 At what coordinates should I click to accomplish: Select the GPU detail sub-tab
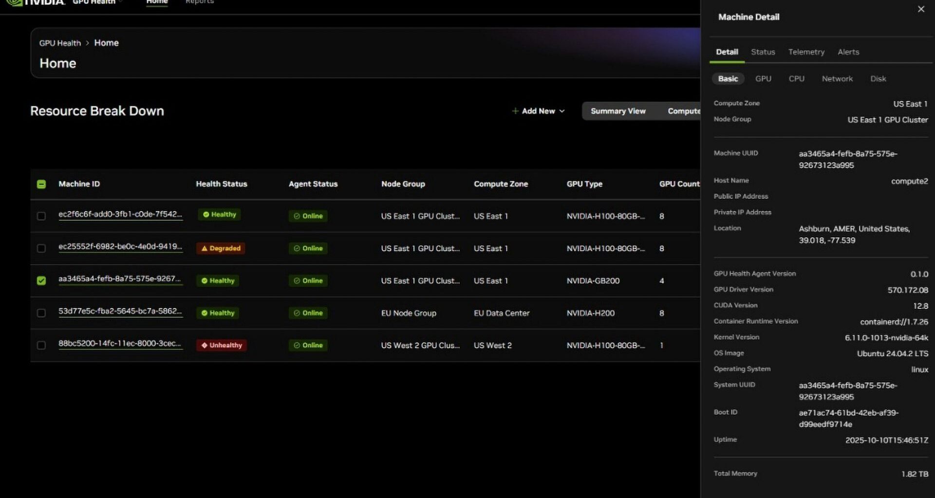(x=763, y=79)
